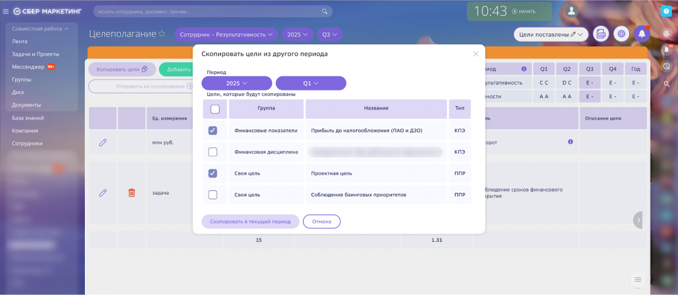This screenshot has width=678, height=295.
Task: Click info icon next to оборот
Action: click(x=571, y=142)
